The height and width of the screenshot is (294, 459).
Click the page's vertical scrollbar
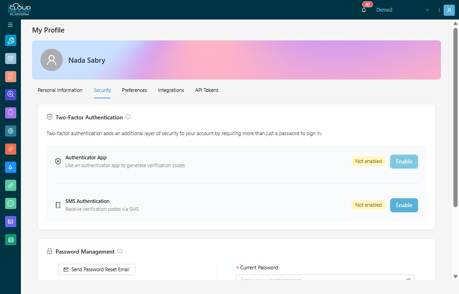point(455,117)
